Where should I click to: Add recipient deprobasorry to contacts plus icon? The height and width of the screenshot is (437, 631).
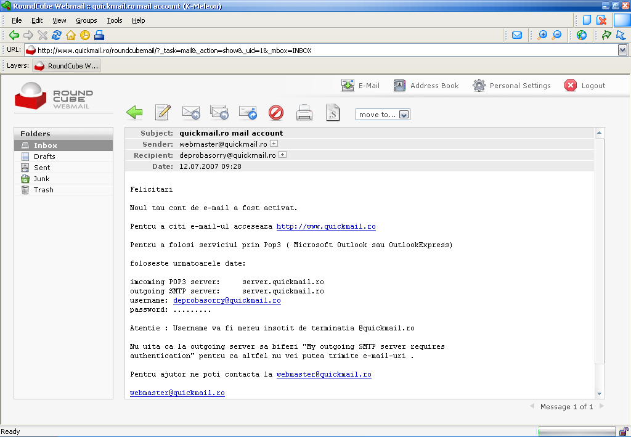tap(282, 155)
